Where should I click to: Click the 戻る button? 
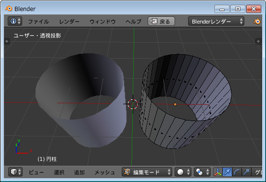click(161, 21)
